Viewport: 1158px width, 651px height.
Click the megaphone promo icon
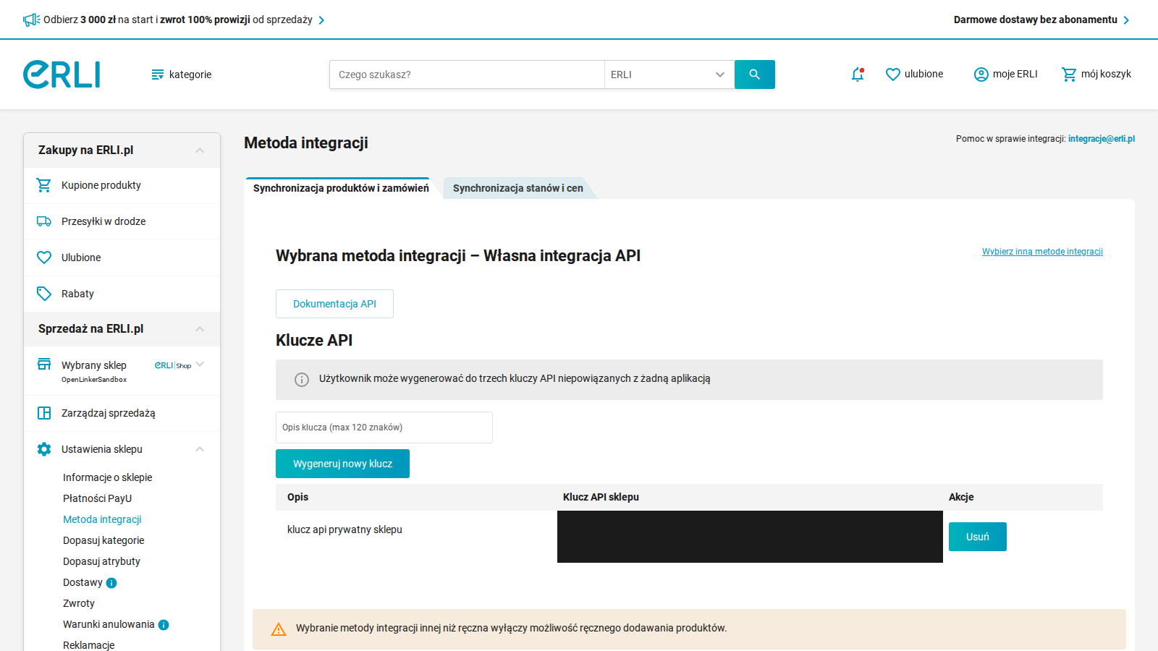click(31, 20)
